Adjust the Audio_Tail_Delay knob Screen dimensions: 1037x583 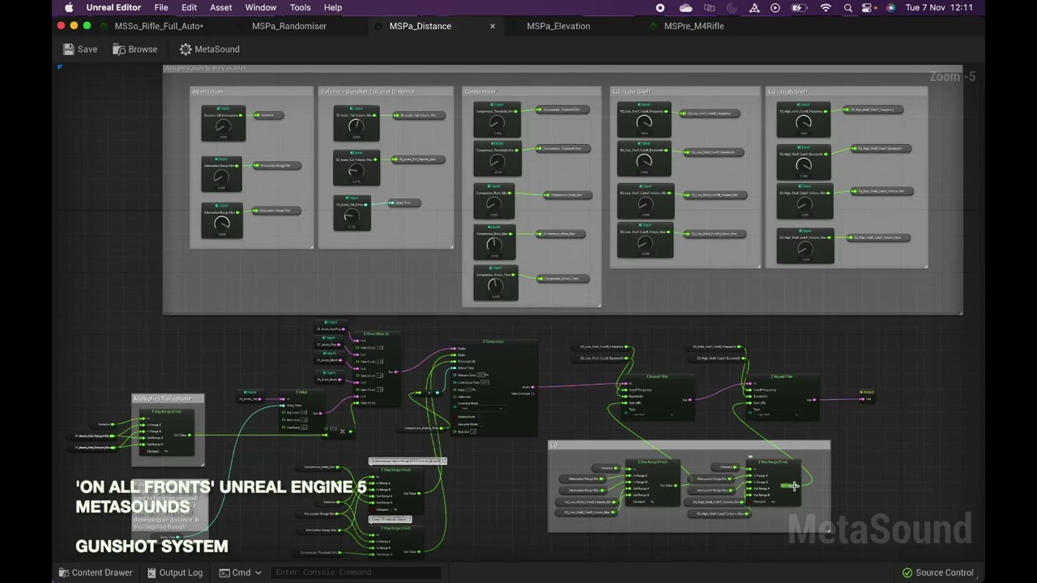pos(352,215)
